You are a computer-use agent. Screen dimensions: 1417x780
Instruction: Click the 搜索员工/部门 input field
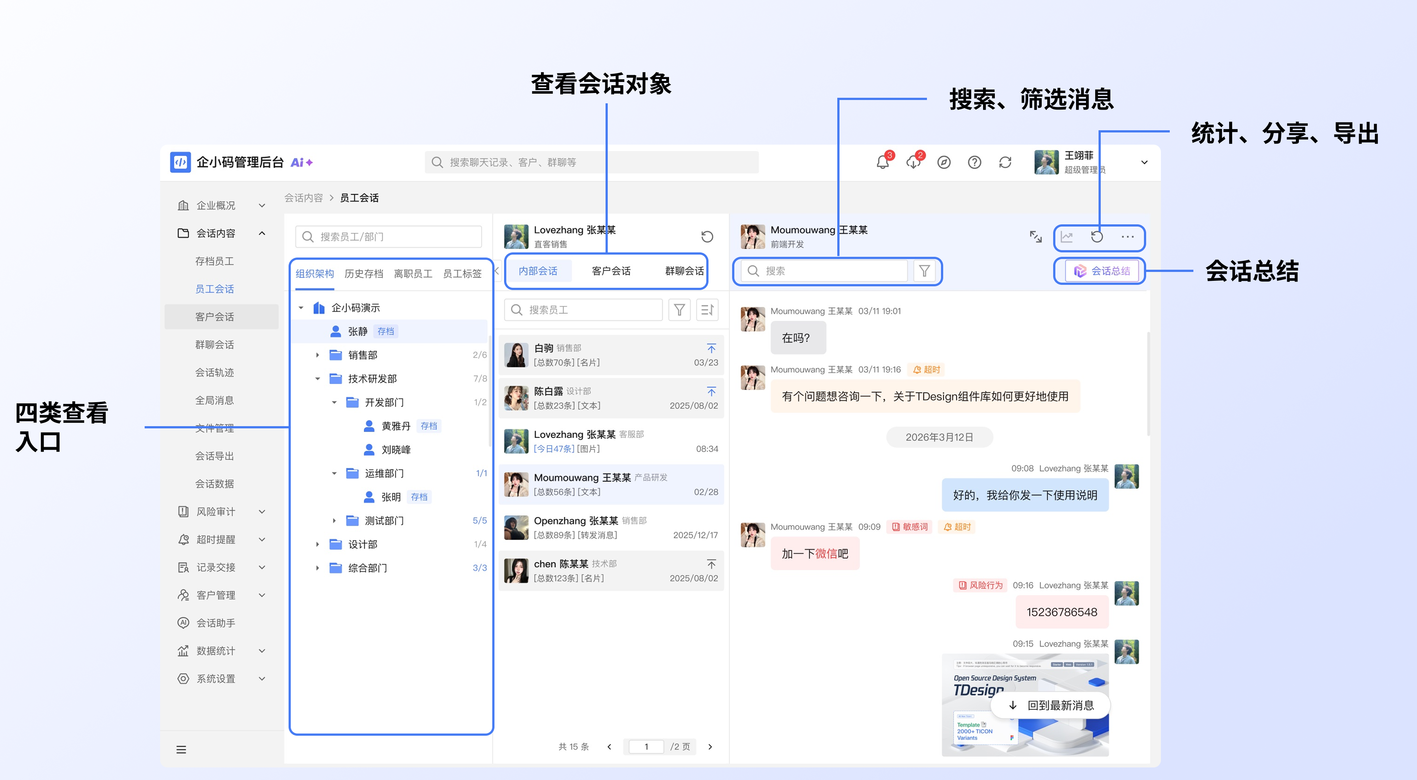(388, 237)
